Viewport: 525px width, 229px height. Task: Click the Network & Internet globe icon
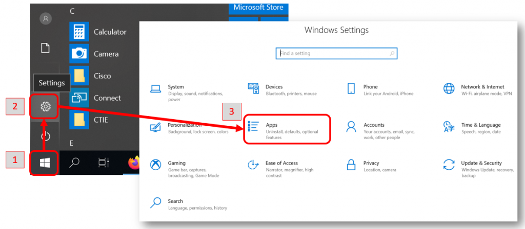point(449,88)
